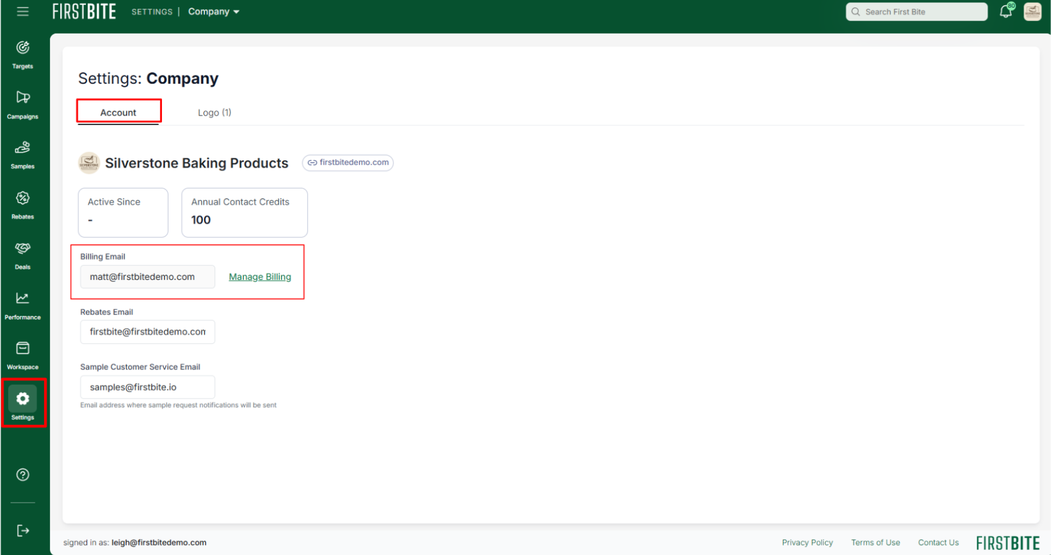Screen dimensions: 1051x555
Task: Click the footer FirstBite logo
Action: [x=1007, y=543]
